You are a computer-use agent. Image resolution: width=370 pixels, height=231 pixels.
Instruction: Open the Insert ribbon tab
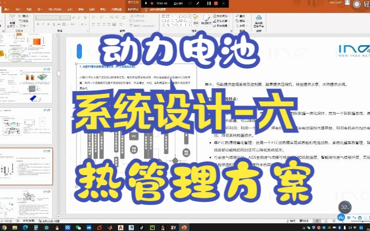pyautogui.click(x=7, y=10)
